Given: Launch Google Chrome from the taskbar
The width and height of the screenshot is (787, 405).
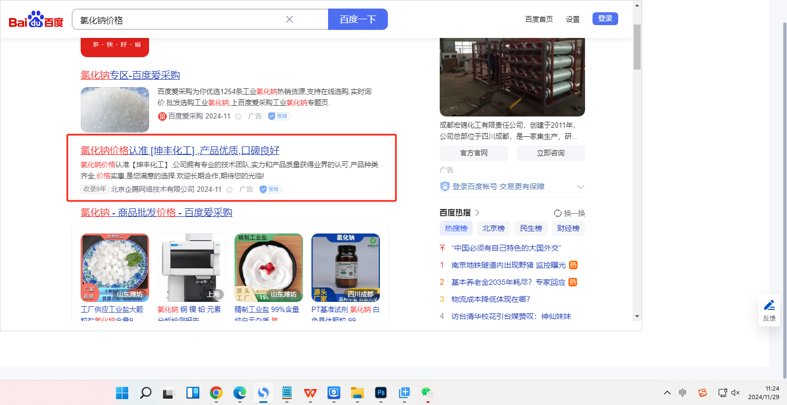Looking at the screenshot, I should pos(216,393).
